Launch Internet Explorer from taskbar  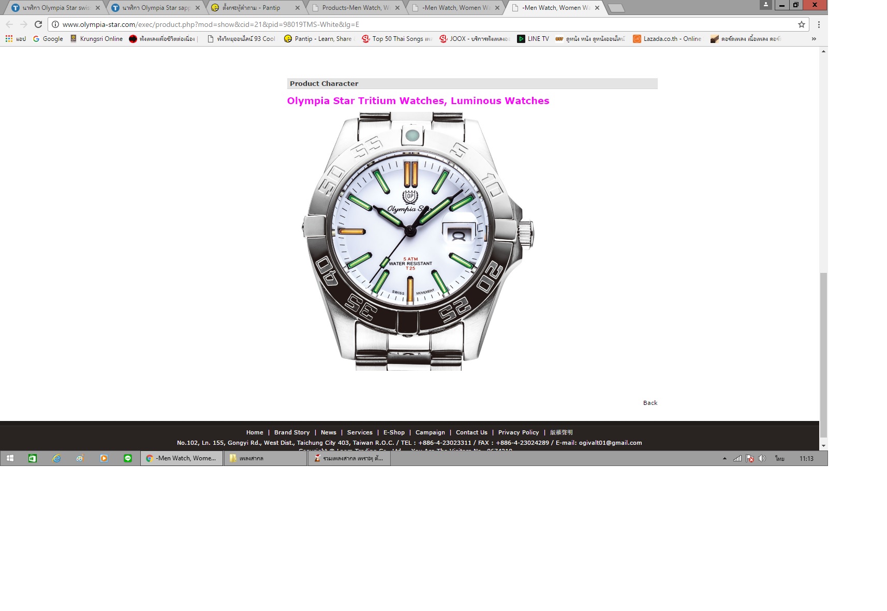point(56,458)
